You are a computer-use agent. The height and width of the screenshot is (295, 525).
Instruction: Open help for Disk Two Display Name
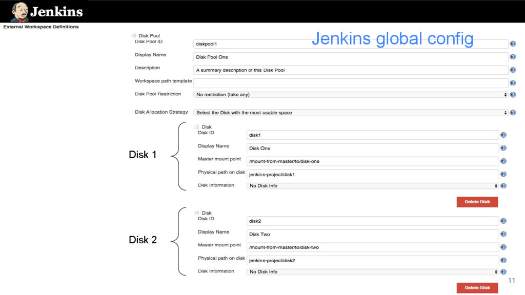tap(503, 234)
